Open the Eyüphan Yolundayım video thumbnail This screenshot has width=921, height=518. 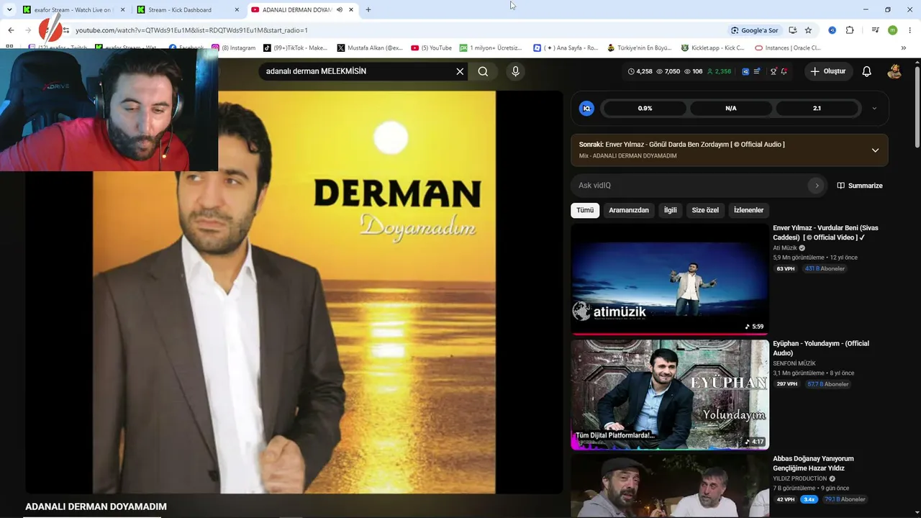click(670, 394)
